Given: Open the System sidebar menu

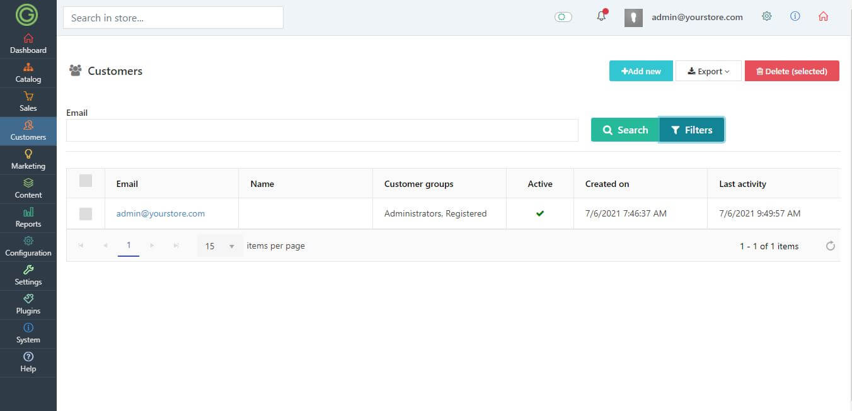Looking at the screenshot, I should point(28,334).
